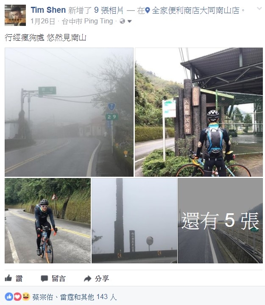This screenshot has width=265, height=305.
Task: Open the cyclist at wooden pillar photo
Action: click(x=199, y=112)
